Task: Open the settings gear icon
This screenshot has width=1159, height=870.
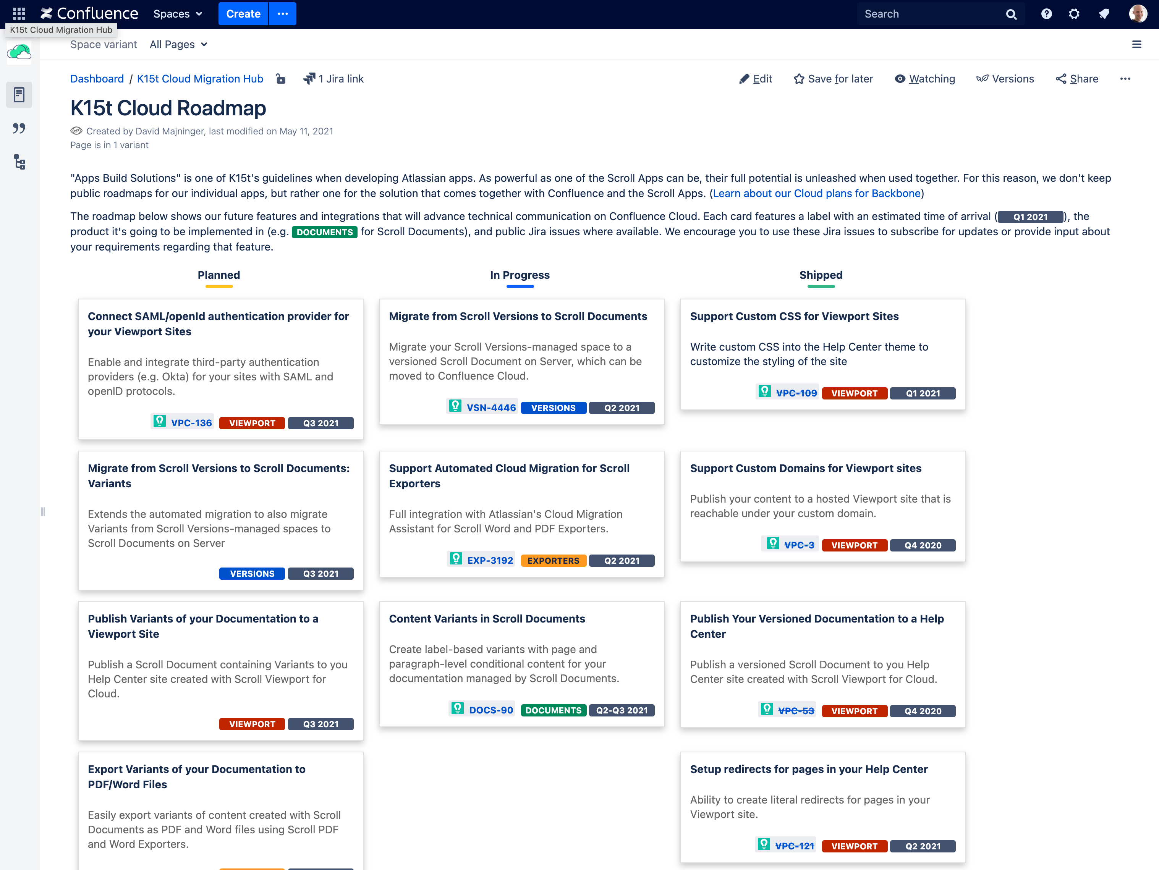Action: [1073, 14]
